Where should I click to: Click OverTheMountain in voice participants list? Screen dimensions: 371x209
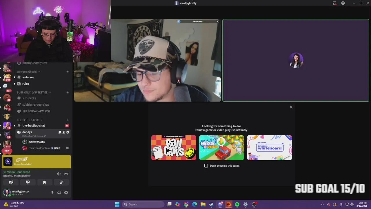[39, 148]
